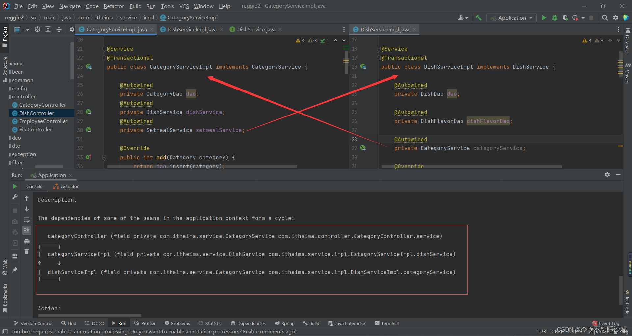Open right editor tab options menu
The image size is (632, 336).
619,29
